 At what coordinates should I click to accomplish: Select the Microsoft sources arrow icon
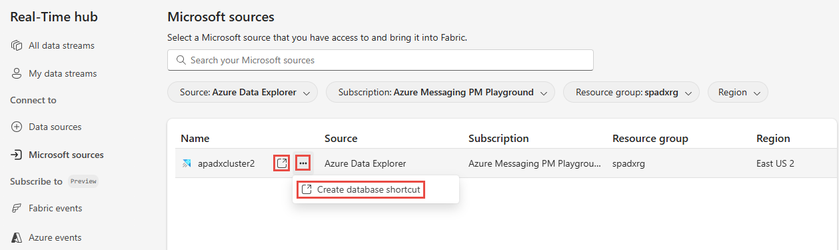pos(17,155)
